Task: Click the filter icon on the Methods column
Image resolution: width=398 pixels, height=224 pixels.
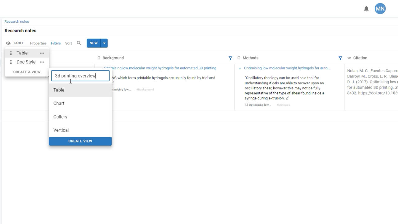Action: pyautogui.click(x=340, y=58)
